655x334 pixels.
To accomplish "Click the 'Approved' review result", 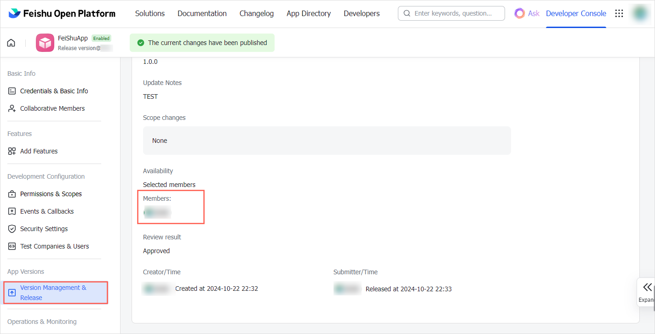I will point(156,251).
